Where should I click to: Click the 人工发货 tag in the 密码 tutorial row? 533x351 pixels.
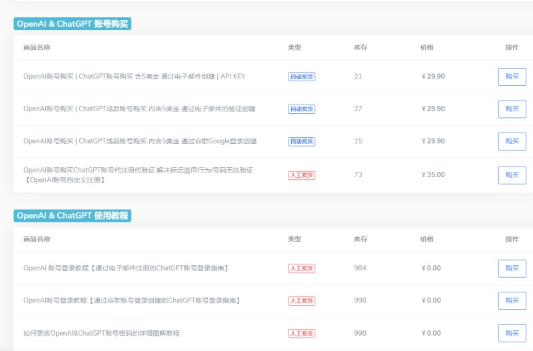coord(302,333)
